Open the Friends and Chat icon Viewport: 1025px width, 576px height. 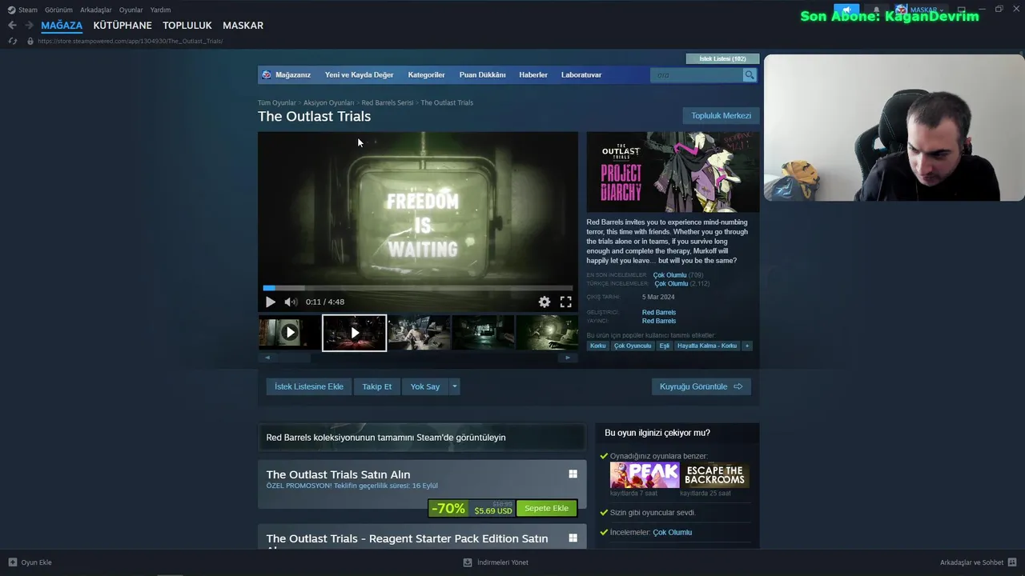(1013, 562)
